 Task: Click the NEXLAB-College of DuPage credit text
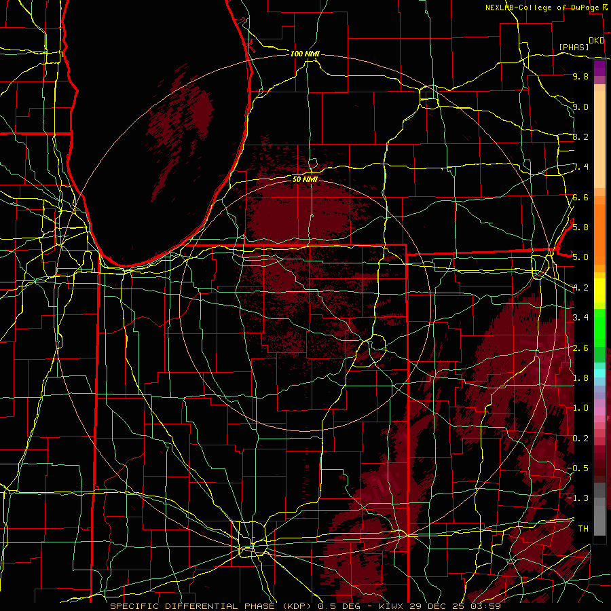click(x=542, y=7)
